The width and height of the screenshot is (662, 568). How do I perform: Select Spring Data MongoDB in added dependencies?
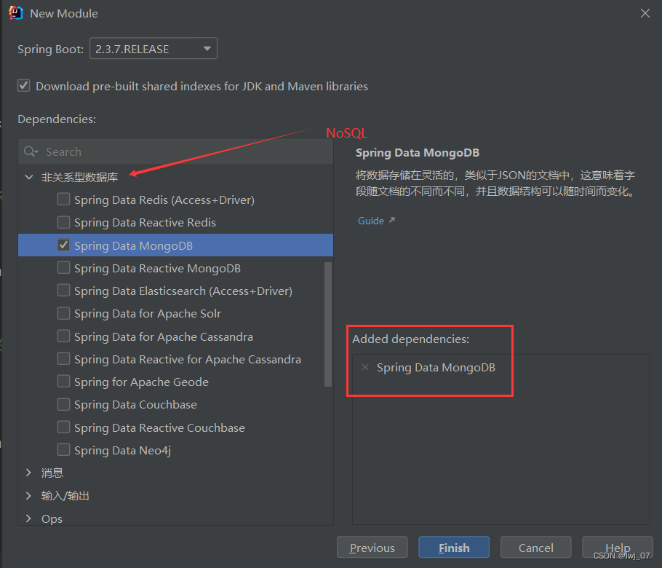tap(436, 368)
